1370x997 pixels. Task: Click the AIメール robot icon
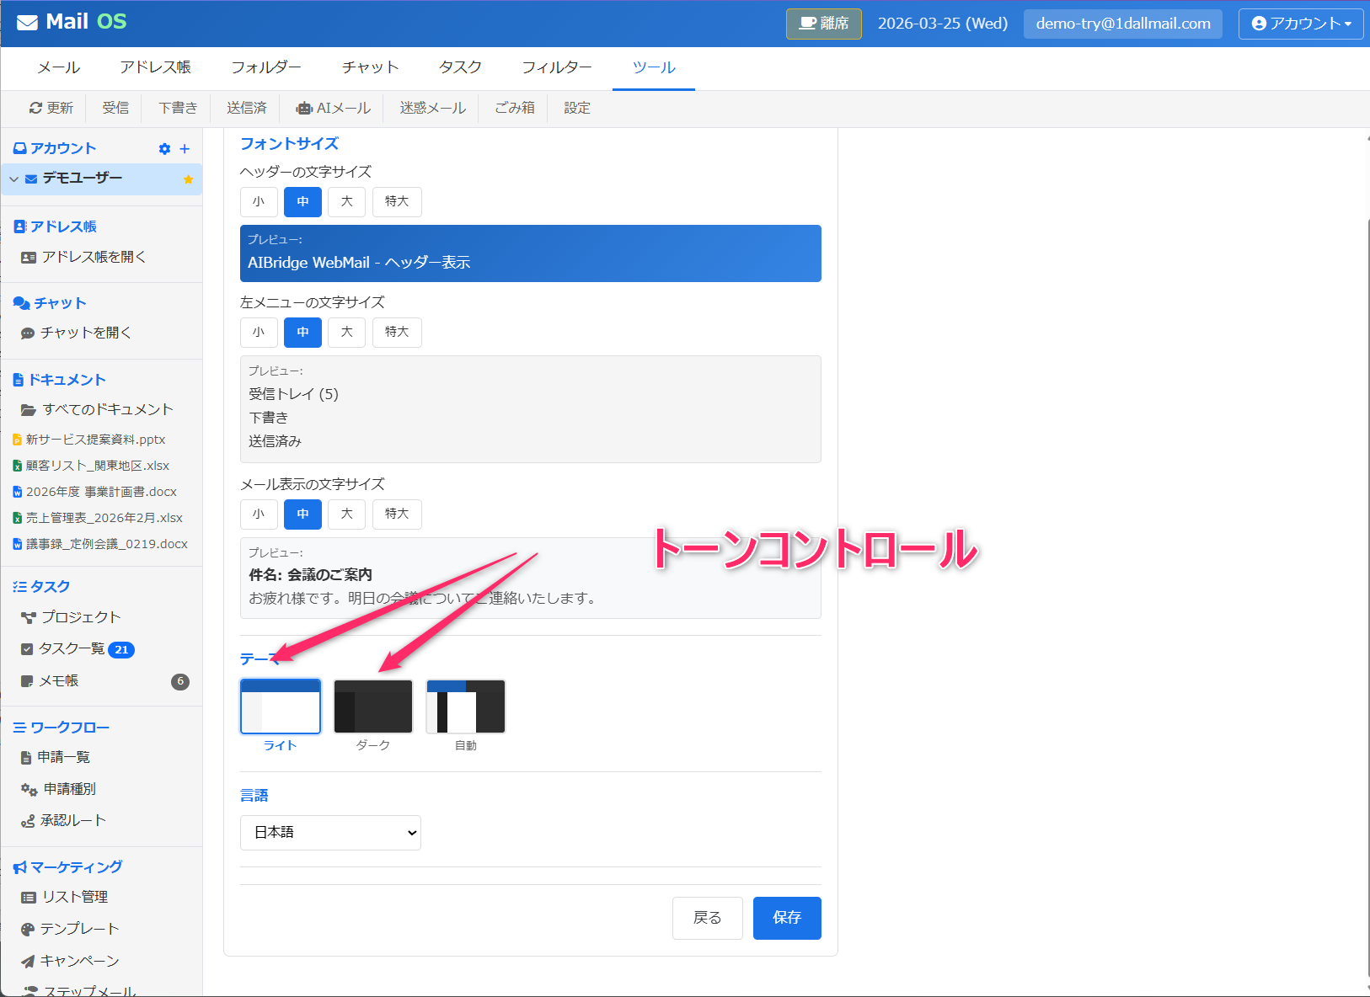coord(303,109)
